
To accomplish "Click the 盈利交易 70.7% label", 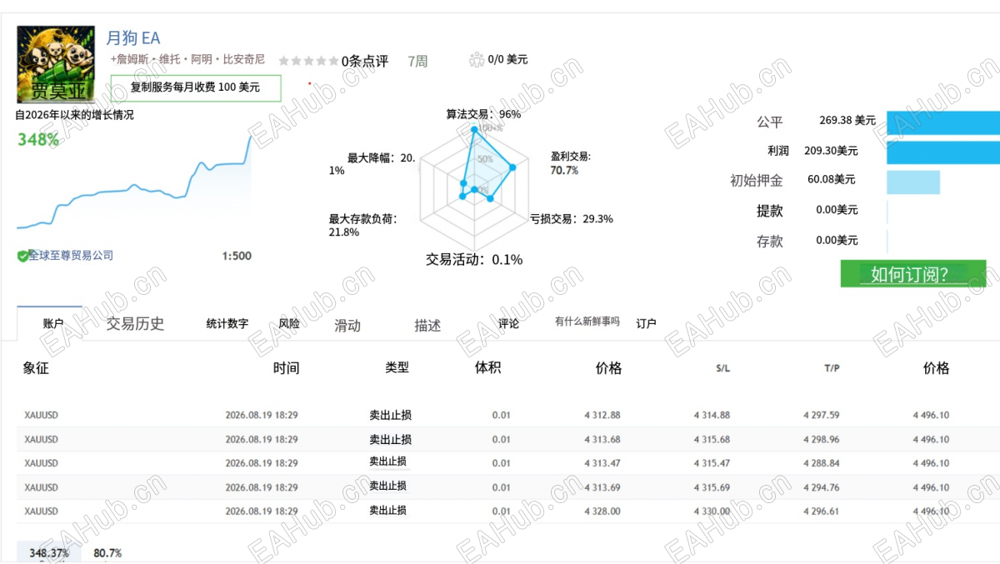I will pos(571,163).
